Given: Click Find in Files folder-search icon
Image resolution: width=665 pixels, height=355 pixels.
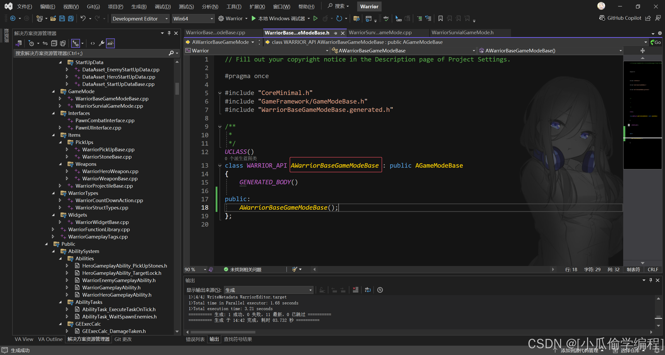Looking at the screenshot, I should (356, 18).
